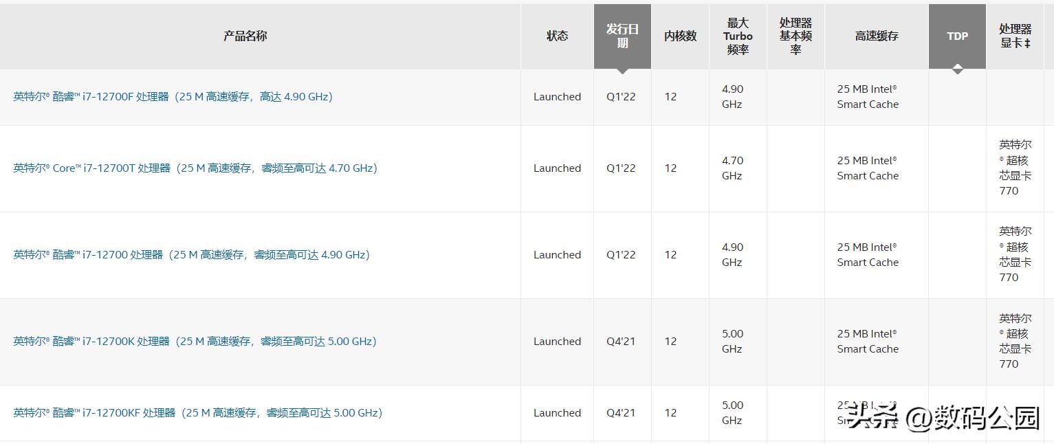Open the i7-12700F processor link
The image size is (1054, 444).
pyautogui.click(x=173, y=97)
